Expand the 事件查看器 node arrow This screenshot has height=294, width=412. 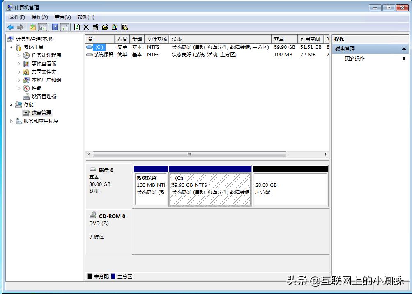[x=19, y=64]
